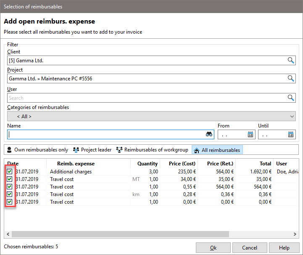Select All reimbursables filter
Image resolution: width=303 pixels, height=255 pixels.
coord(217,150)
